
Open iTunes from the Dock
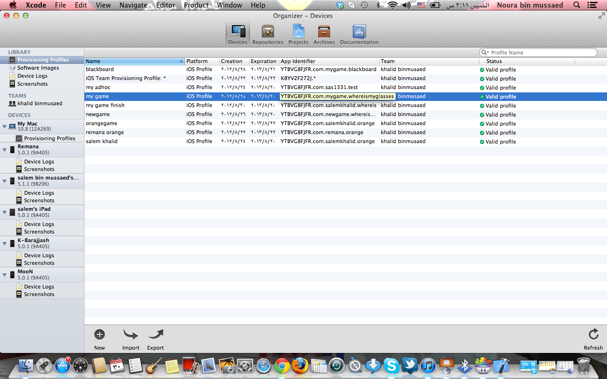pos(428,366)
